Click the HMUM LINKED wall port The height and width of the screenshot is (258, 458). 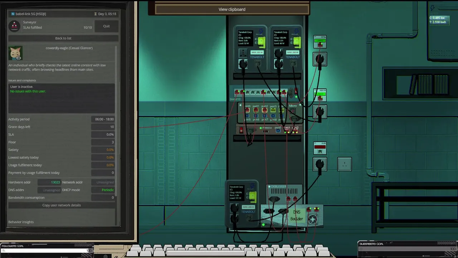pos(320,95)
